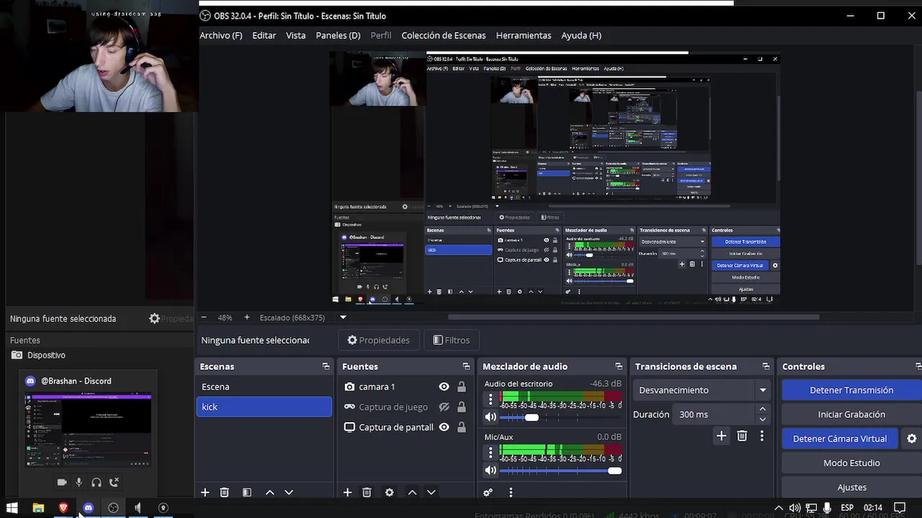Image resolution: width=922 pixels, height=518 pixels.
Task: Open source properties gear in Fuentes toolbar
Action: click(389, 492)
